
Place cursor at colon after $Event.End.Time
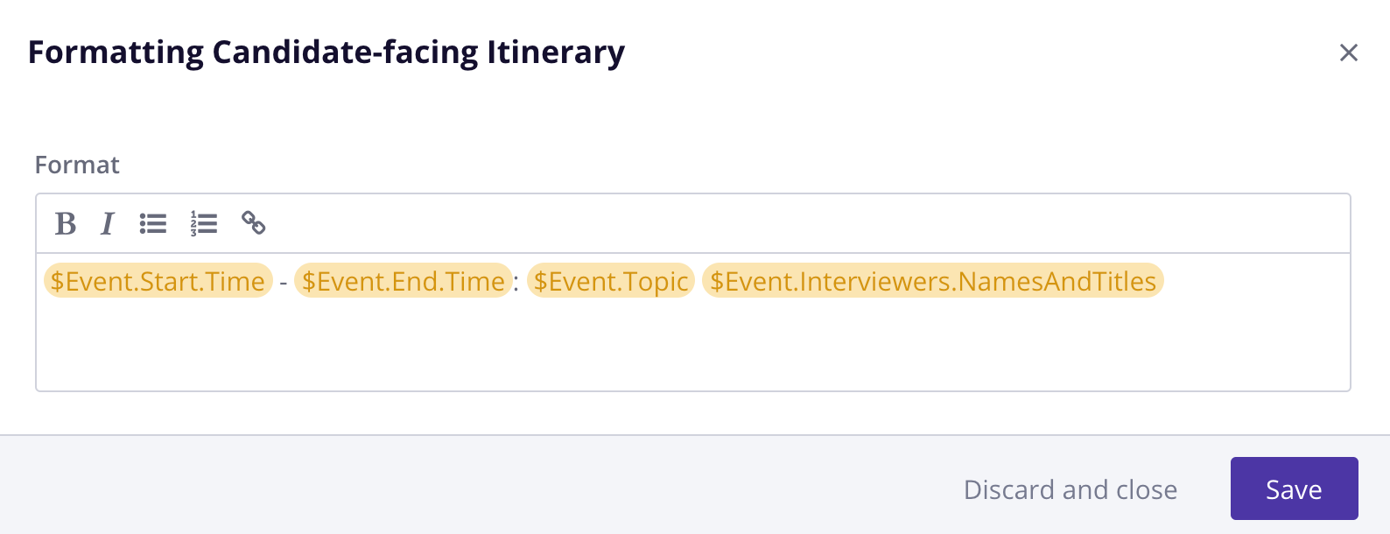tap(518, 282)
